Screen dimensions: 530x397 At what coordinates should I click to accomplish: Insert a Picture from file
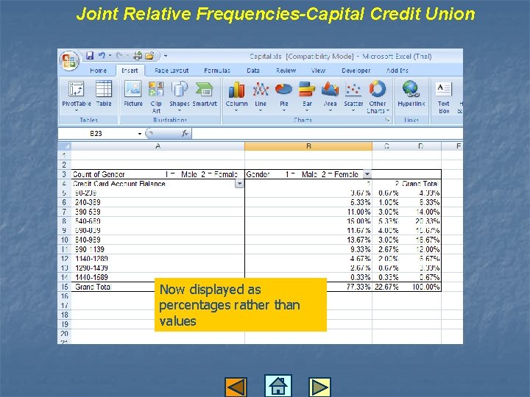132,94
